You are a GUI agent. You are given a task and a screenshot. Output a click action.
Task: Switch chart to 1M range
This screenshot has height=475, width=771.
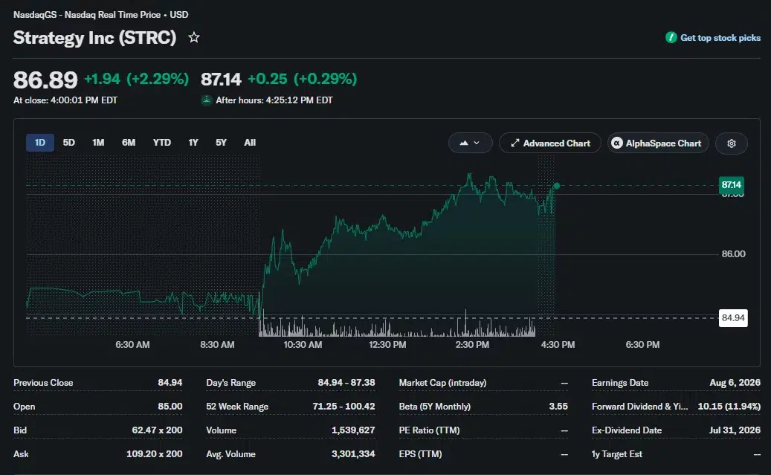[98, 143]
